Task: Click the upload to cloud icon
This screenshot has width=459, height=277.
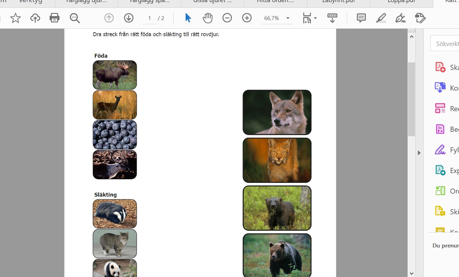Action: pos(35,18)
